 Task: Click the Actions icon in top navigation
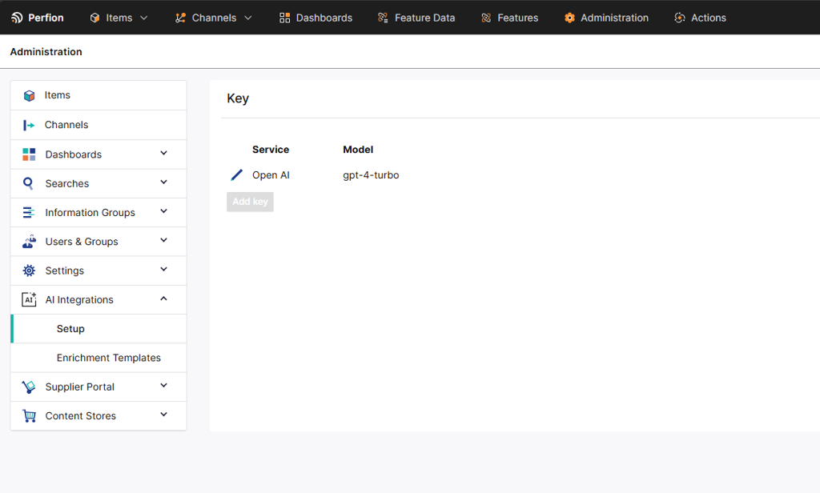679,18
